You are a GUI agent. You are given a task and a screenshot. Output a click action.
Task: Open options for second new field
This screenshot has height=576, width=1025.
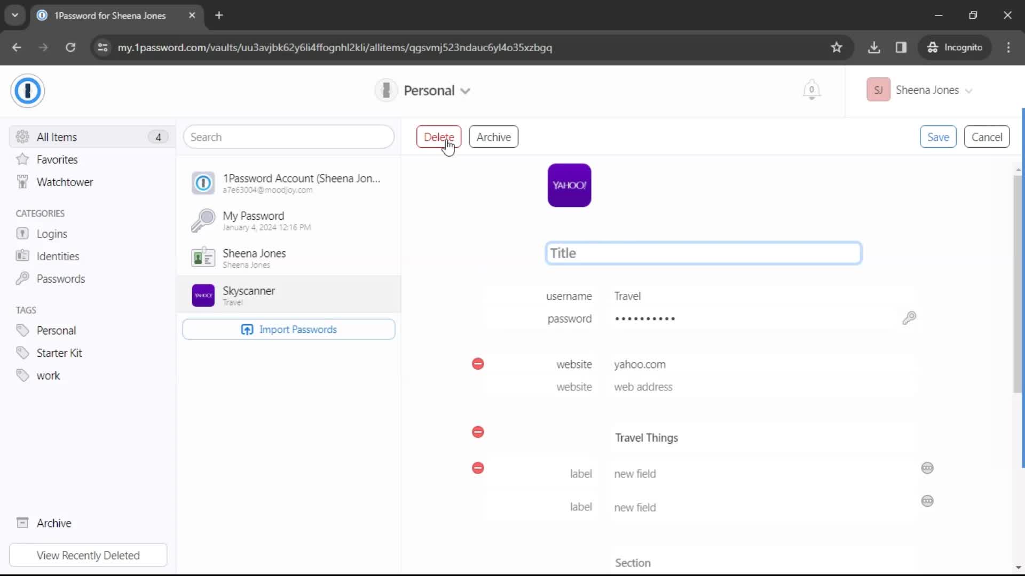[x=927, y=501]
